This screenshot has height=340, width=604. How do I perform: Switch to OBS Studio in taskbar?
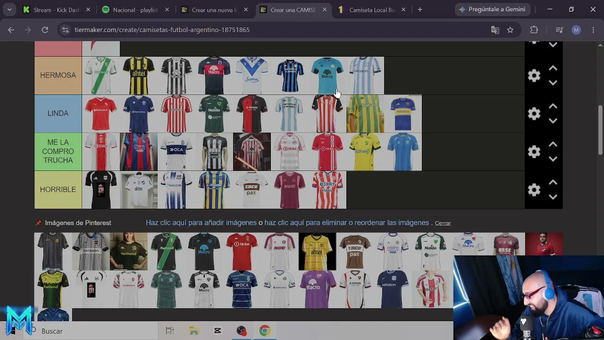pos(242,331)
